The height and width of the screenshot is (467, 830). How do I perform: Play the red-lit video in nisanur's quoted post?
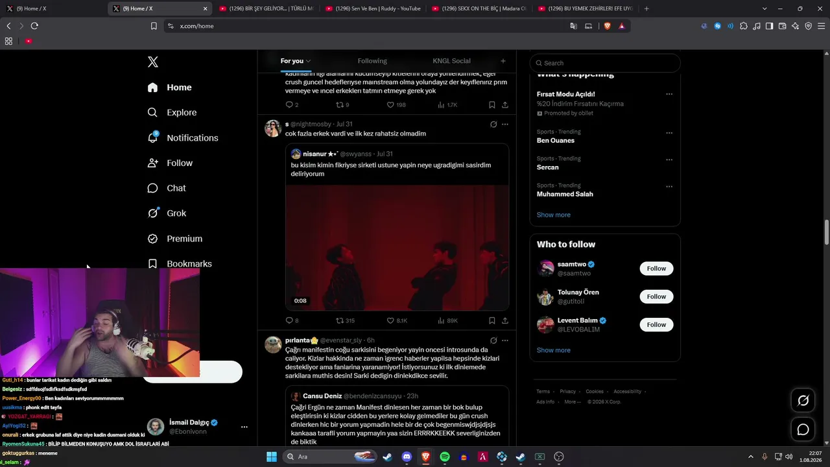click(x=397, y=248)
